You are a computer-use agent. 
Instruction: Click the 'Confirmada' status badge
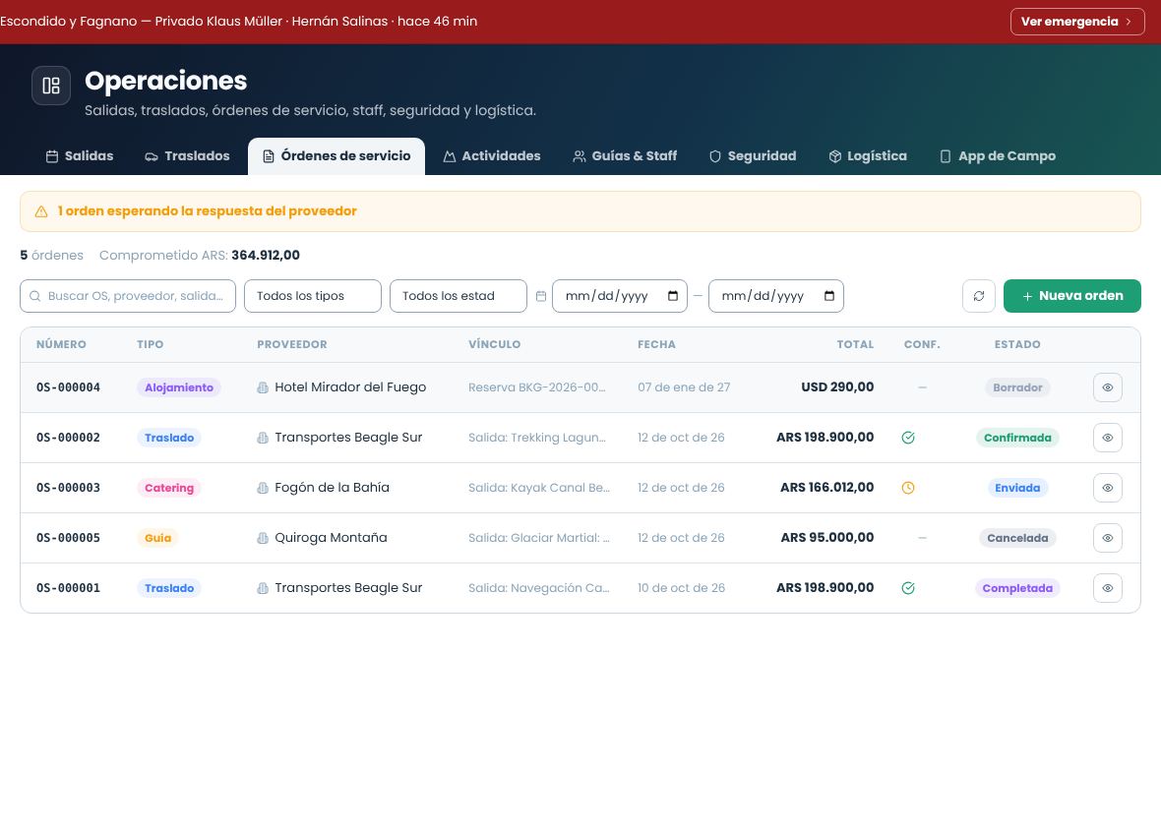(1017, 438)
